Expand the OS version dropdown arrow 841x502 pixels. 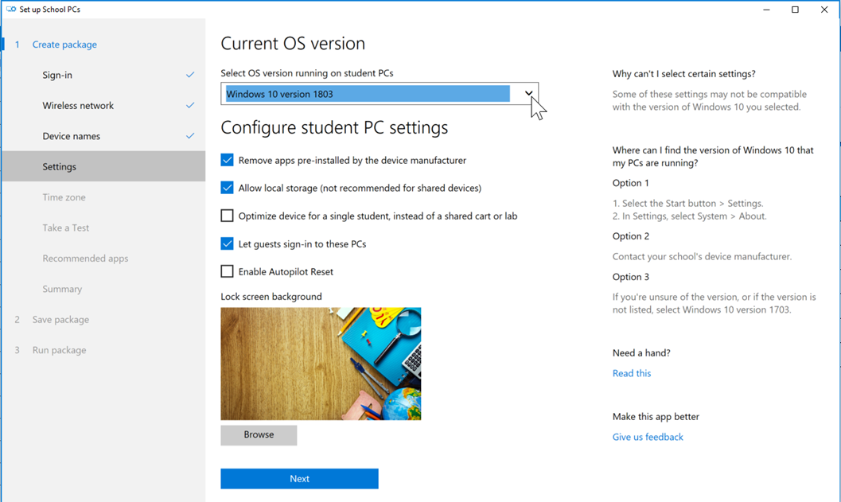528,94
